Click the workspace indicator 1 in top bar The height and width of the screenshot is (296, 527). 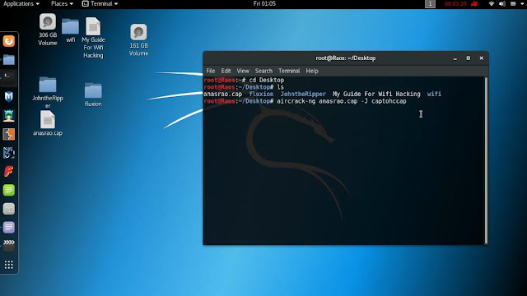(x=430, y=3)
